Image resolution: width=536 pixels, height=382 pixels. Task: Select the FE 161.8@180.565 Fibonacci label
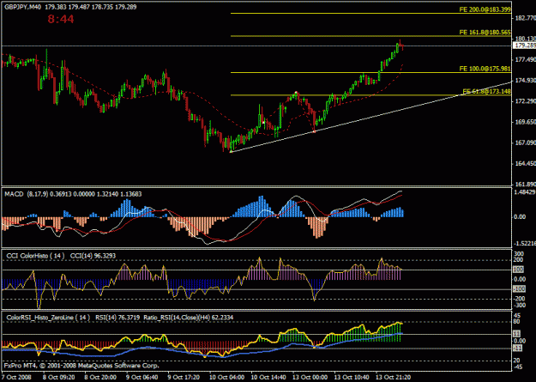click(x=485, y=33)
